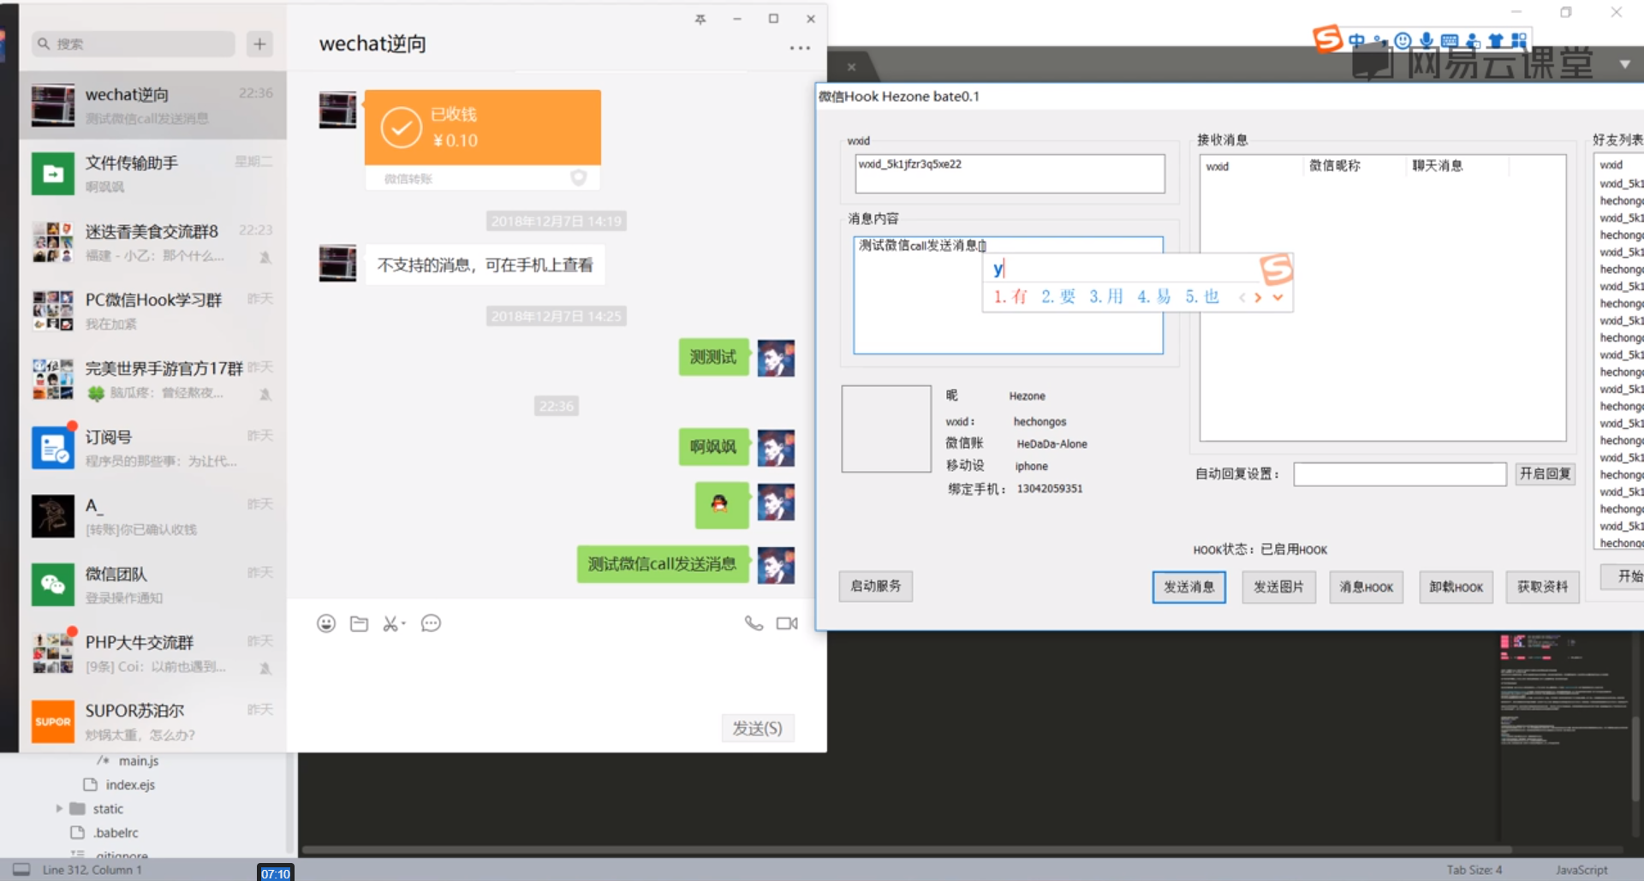The height and width of the screenshot is (881, 1644).
Task: Open the PC微信Hook学习群 chat
Action: pos(153,311)
